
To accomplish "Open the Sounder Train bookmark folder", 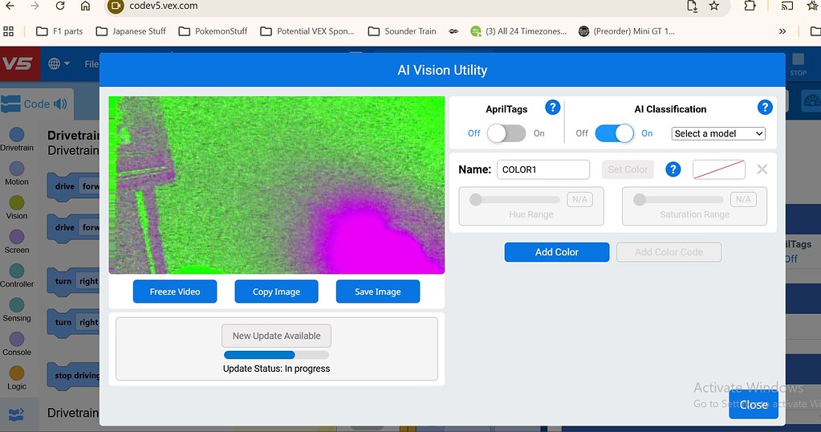I will [x=402, y=31].
